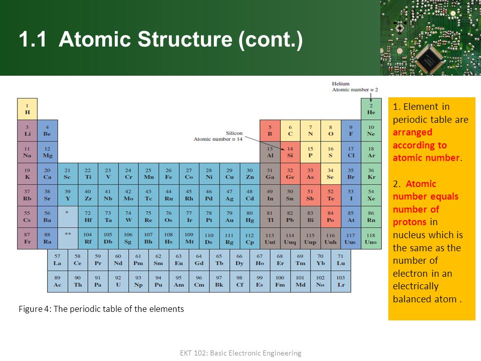Click the Germanium (Ge) cell
Screen dimensions: 481x361
[x=290, y=174]
